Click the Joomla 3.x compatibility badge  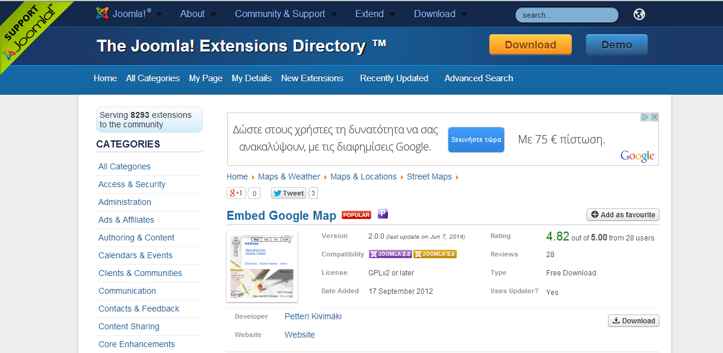click(435, 254)
